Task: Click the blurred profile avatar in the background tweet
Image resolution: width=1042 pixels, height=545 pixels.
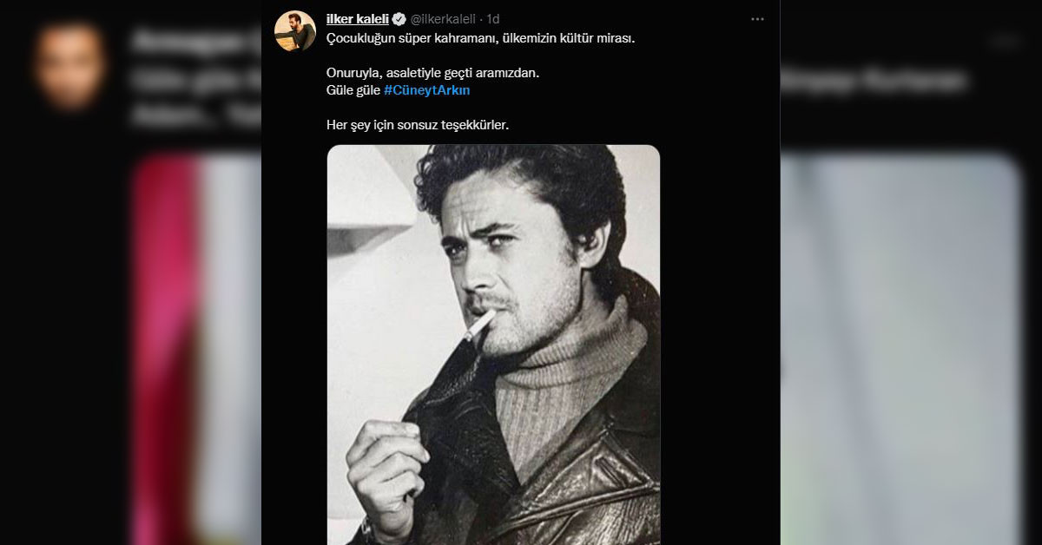Action: (x=70, y=65)
